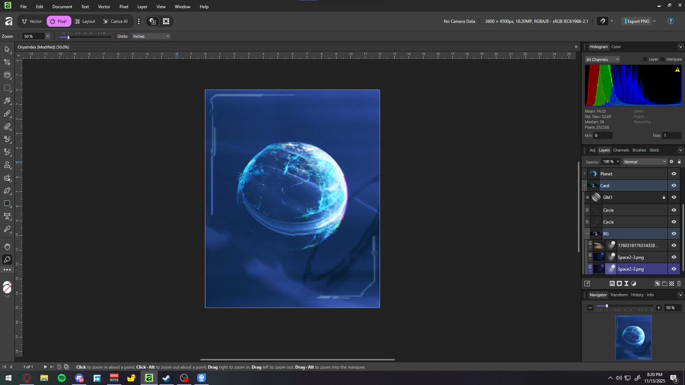The image size is (685, 385).
Task: Switch to the Channels tab
Action: [x=620, y=150]
